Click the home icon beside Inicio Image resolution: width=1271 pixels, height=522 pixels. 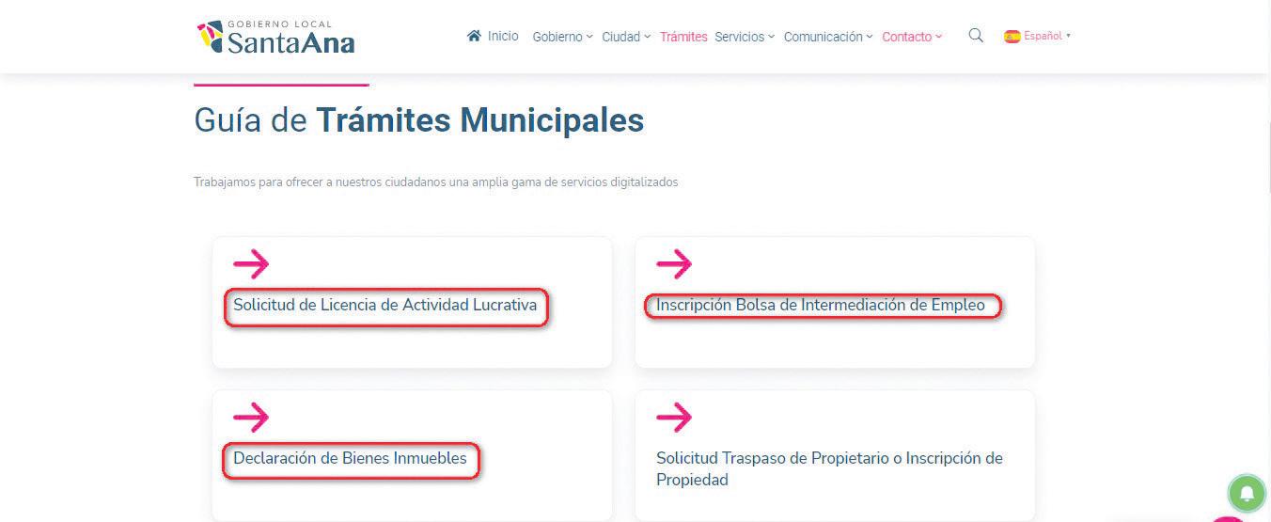pos(474,36)
